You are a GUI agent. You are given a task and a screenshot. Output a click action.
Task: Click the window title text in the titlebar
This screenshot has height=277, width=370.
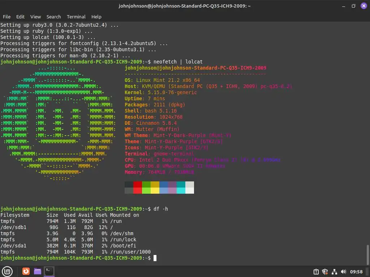click(185, 6)
